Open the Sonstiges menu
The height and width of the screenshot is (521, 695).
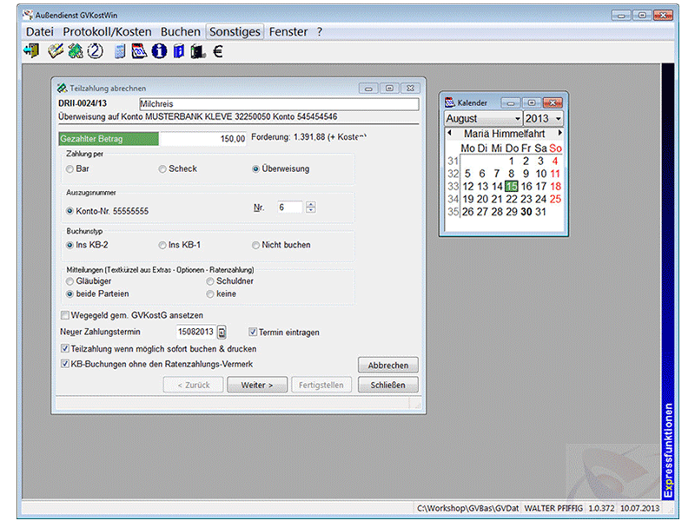235,31
